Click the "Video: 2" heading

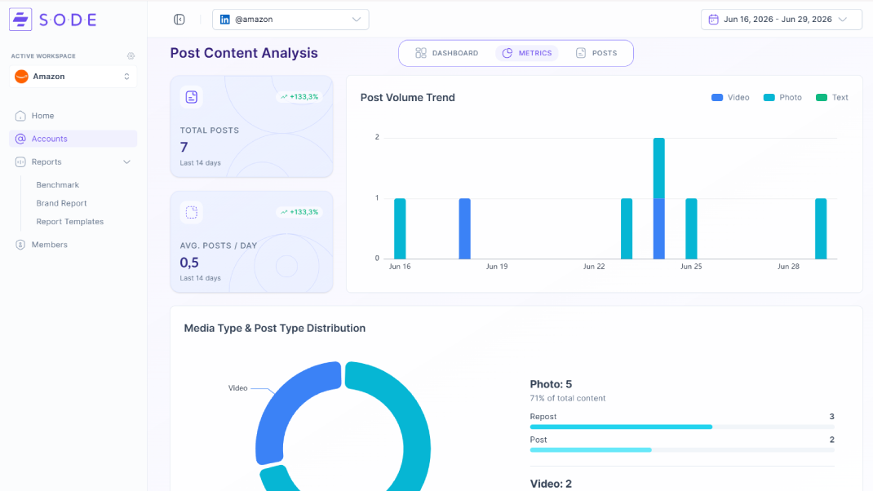[x=551, y=484]
